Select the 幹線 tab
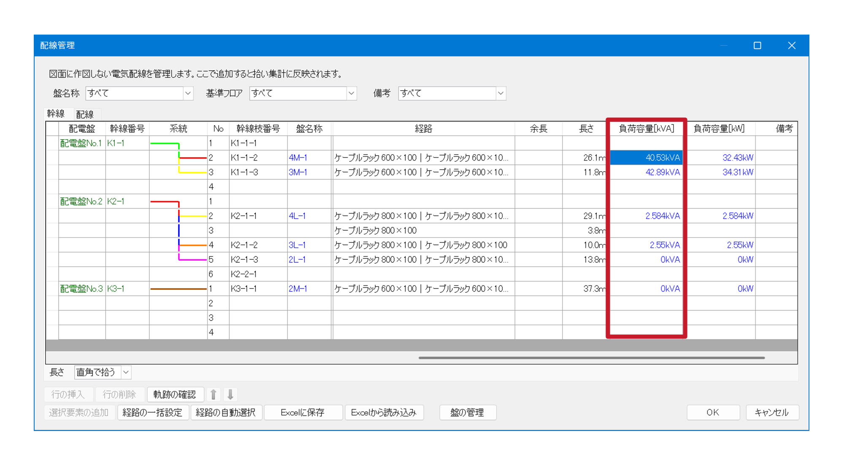 click(57, 113)
